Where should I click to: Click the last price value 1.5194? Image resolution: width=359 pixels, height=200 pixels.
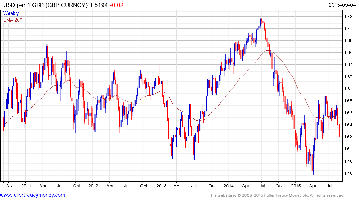point(99,5)
